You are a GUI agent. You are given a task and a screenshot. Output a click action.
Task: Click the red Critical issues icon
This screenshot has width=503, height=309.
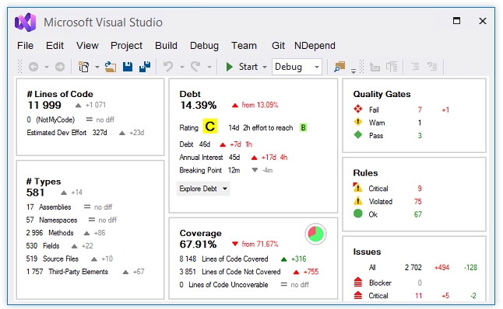(358, 295)
